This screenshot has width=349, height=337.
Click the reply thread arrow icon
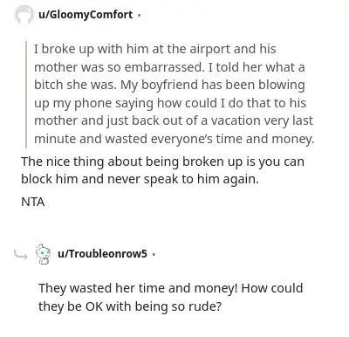coord(21,255)
